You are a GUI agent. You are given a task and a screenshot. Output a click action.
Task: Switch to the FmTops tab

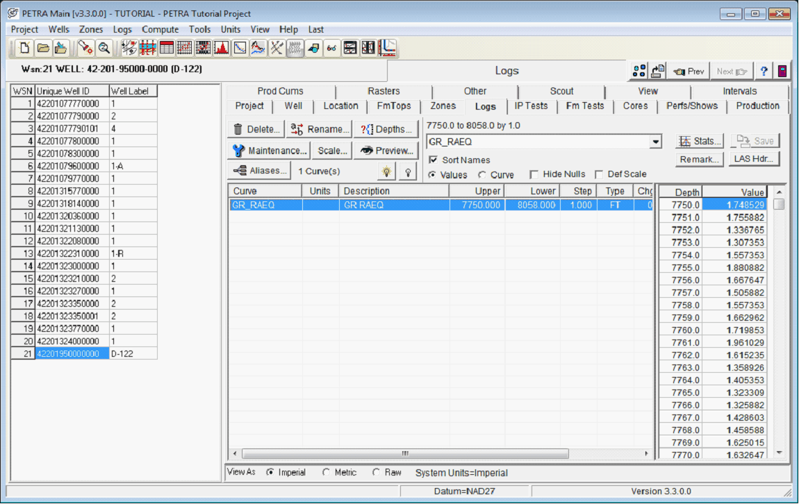pos(394,106)
